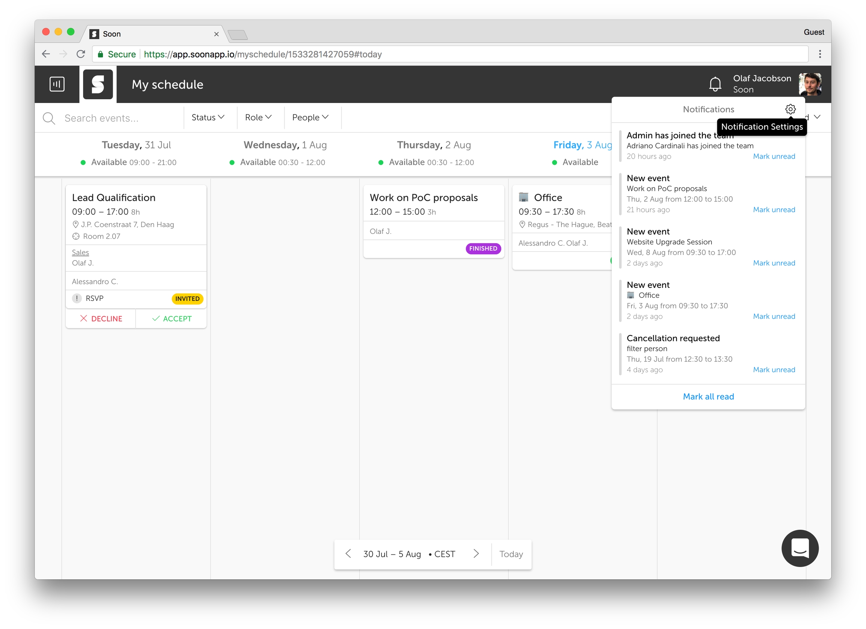
Task: Go to previous week arrow
Action: (348, 553)
